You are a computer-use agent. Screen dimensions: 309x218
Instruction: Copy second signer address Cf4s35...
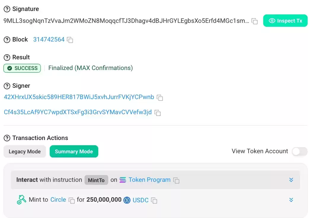click(x=158, y=113)
